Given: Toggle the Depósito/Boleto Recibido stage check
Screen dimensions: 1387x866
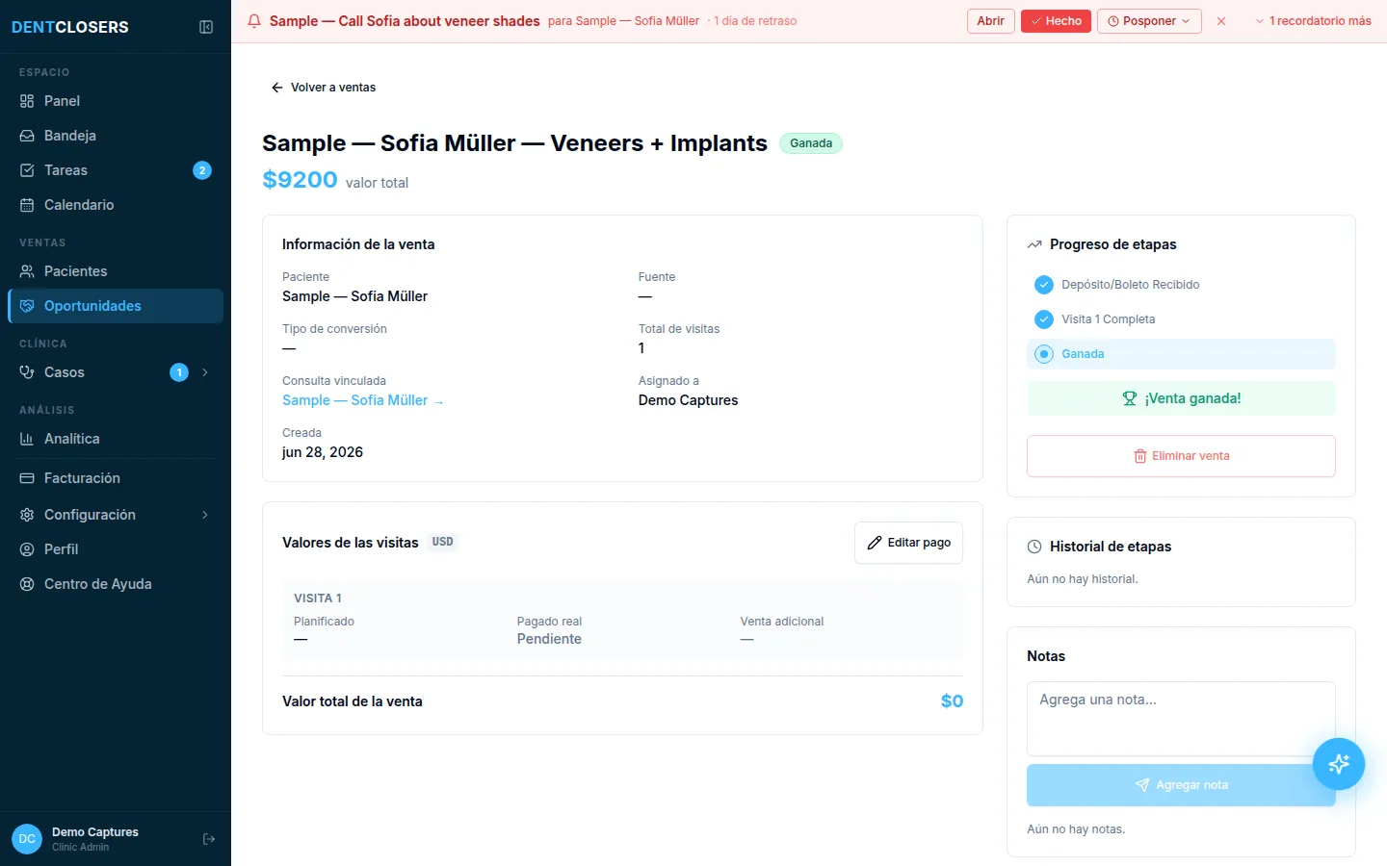Looking at the screenshot, I should coord(1043,285).
